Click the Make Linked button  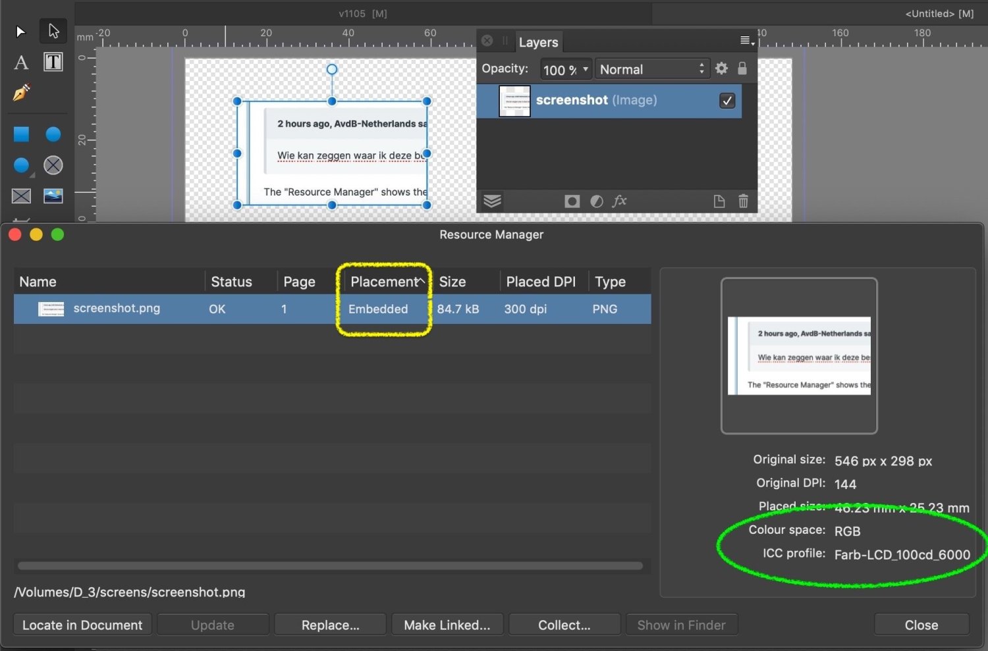pyautogui.click(x=447, y=624)
